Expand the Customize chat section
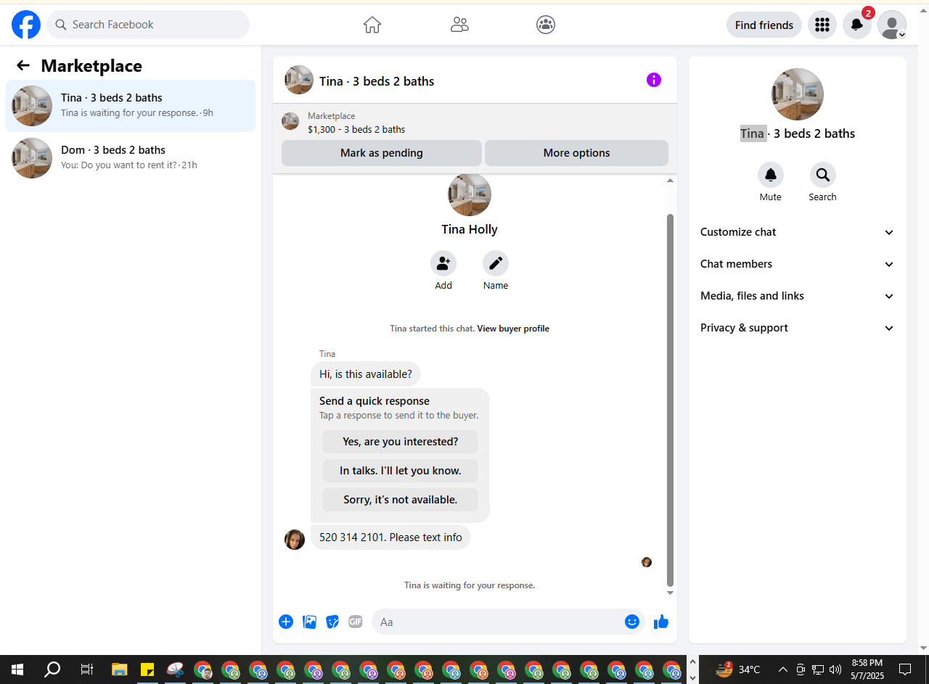This screenshot has width=929, height=684. click(798, 232)
